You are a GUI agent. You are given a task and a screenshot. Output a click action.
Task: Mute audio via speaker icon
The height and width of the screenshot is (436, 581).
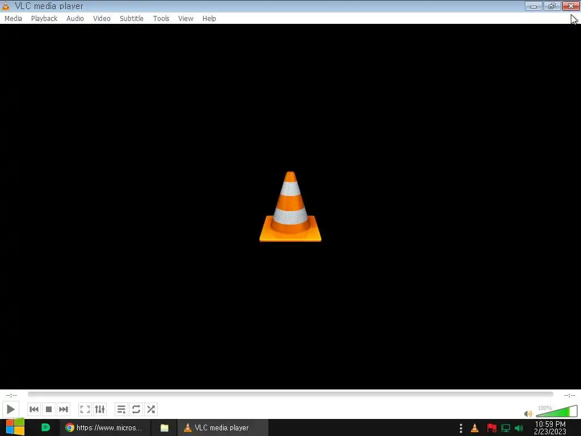pyautogui.click(x=528, y=413)
